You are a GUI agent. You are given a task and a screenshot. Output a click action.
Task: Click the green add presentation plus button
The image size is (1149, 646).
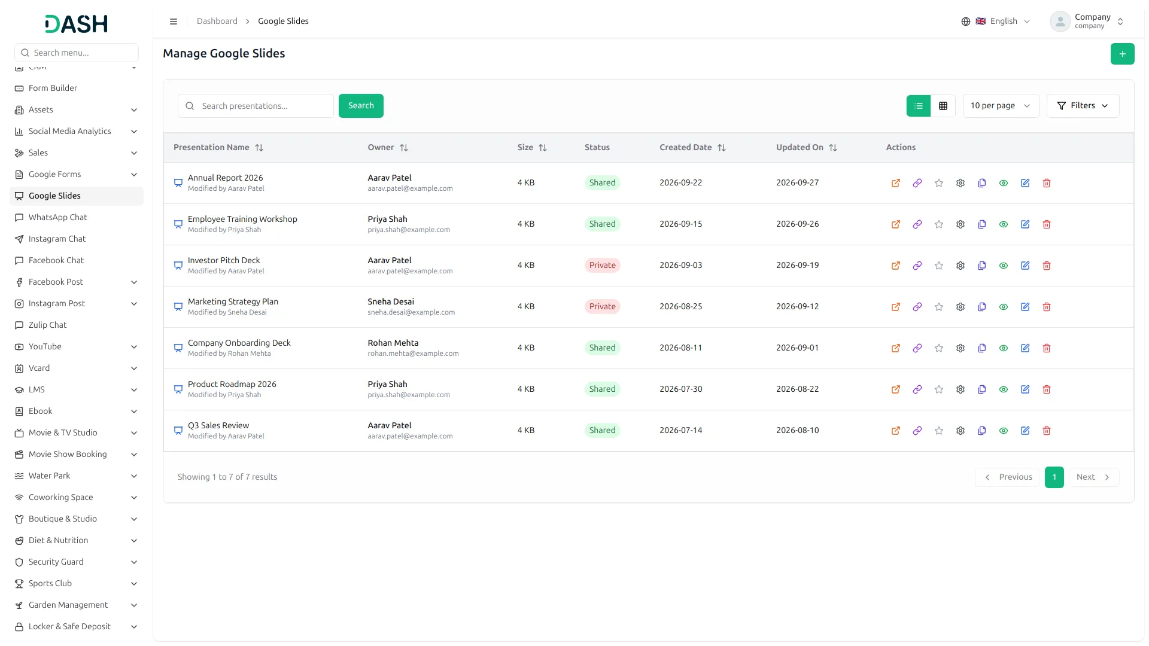click(1122, 54)
